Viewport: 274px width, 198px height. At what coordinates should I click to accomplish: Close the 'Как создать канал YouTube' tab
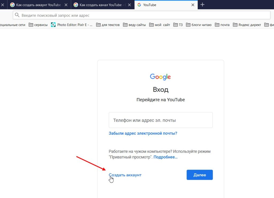pos(129,5)
